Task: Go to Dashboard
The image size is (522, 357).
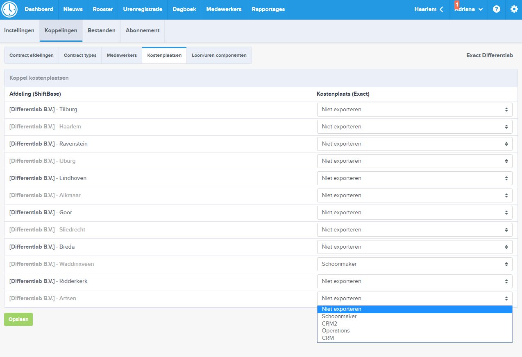Action: point(39,9)
